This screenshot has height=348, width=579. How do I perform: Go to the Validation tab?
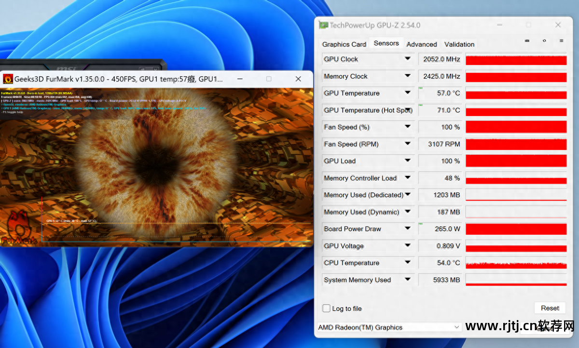459,44
